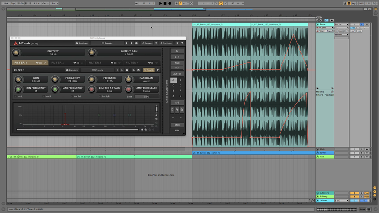Fold the Break track arrow
379x213 pixels.
click(317, 25)
